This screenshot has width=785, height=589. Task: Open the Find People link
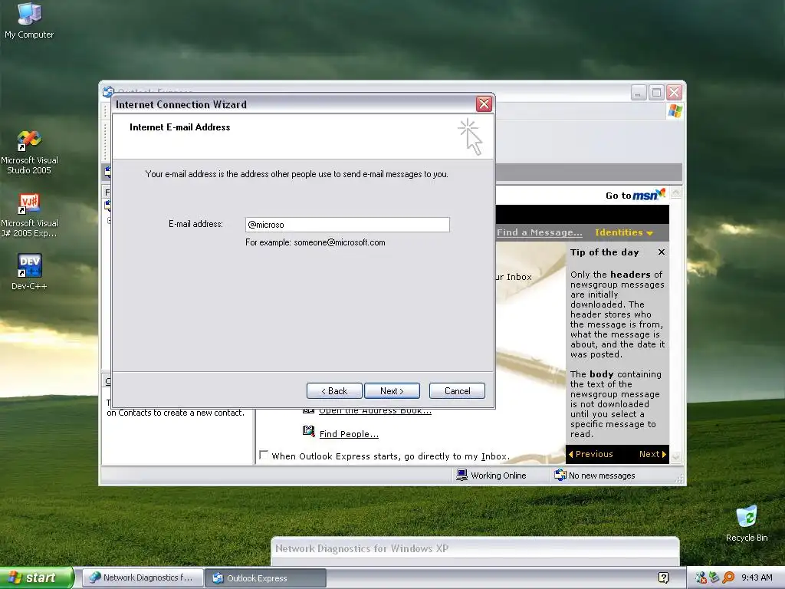pyautogui.click(x=349, y=434)
